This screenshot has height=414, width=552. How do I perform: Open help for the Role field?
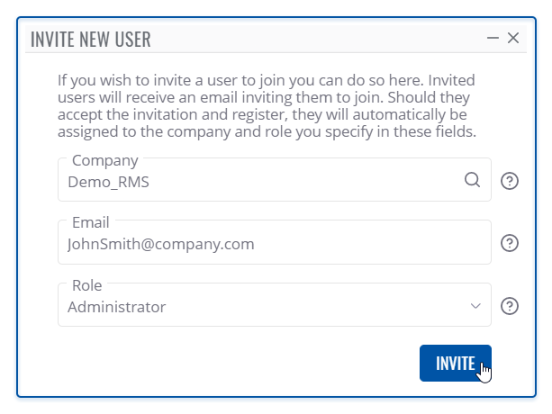[x=510, y=306]
